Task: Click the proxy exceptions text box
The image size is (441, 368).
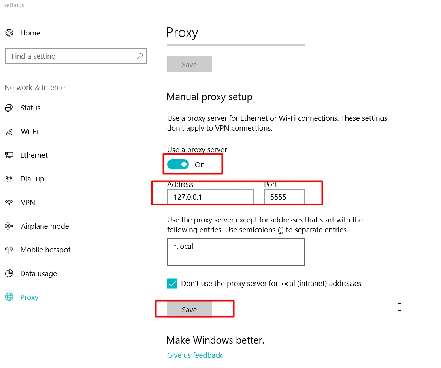Action: (236, 252)
